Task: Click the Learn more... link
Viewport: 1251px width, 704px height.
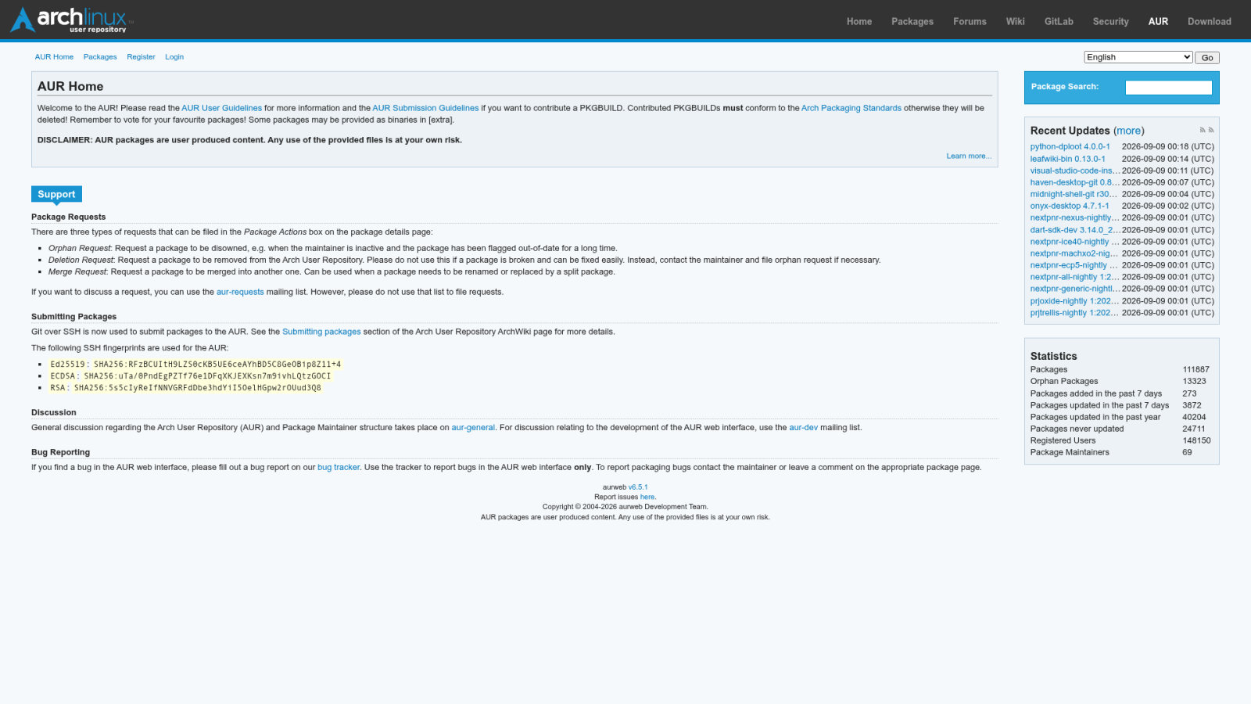Action: click(969, 156)
